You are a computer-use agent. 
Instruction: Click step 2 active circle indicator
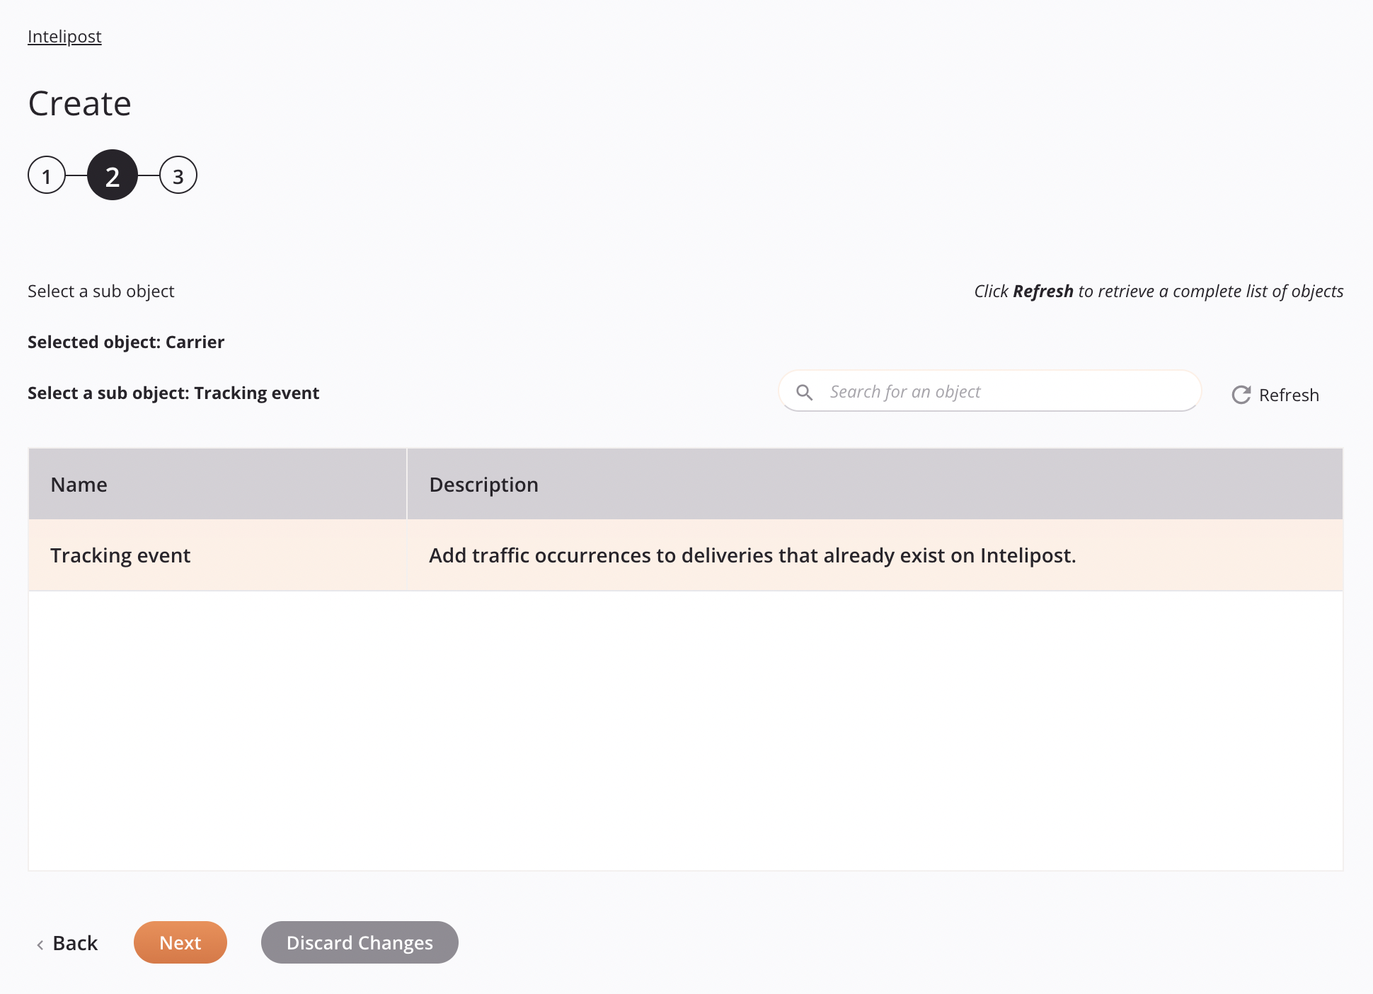click(x=112, y=175)
